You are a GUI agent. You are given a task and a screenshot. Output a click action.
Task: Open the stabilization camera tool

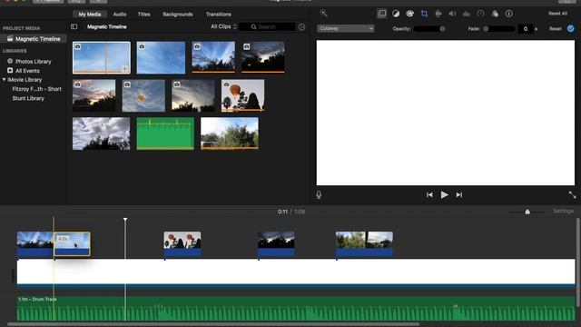tap(438, 14)
